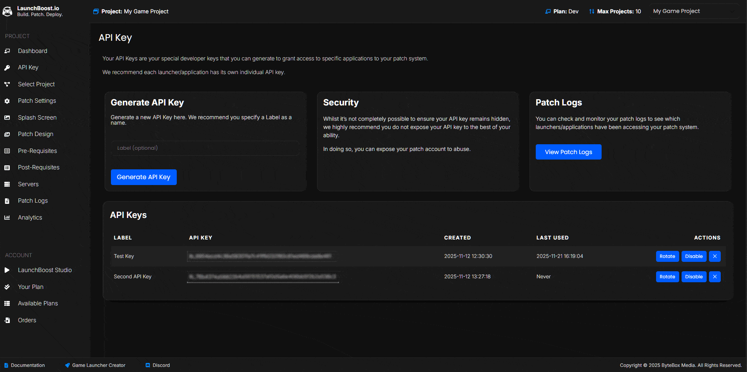Viewport: 747px width, 372px height.
Task: Click the Discord icon in footer
Action: (x=148, y=365)
